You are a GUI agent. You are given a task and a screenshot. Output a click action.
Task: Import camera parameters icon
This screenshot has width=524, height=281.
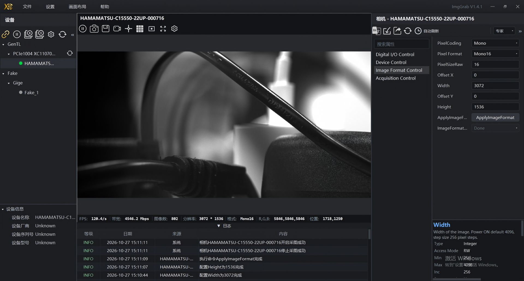[x=387, y=31]
